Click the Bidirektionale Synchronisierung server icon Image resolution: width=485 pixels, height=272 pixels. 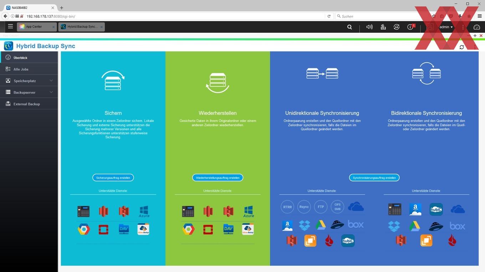pyautogui.click(x=427, y=73)
